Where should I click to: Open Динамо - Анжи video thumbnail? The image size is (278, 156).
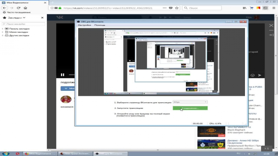click(211, 144)
